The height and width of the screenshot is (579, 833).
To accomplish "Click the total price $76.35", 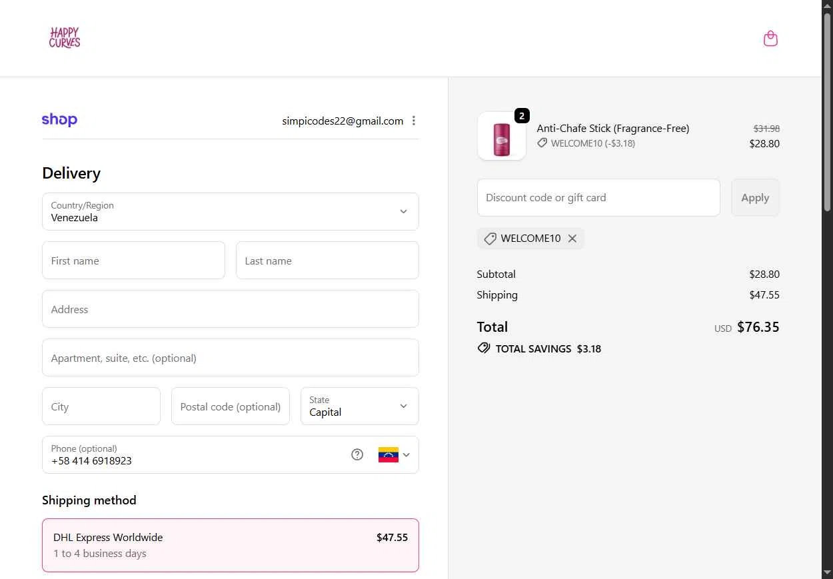I will coord(758,327).
